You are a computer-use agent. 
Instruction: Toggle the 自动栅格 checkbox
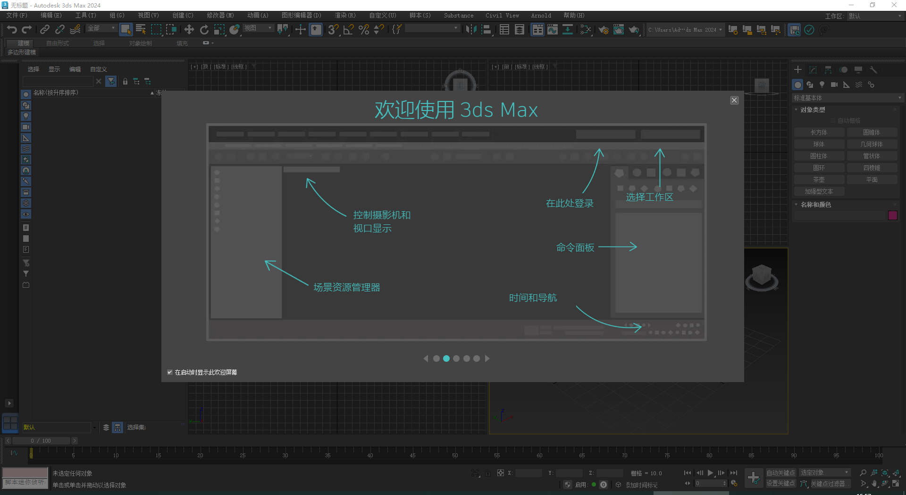833,121
